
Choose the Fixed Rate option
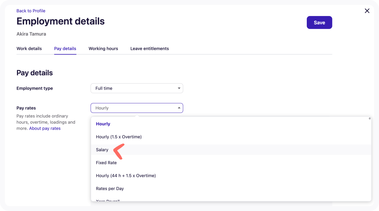pos(106,163)
